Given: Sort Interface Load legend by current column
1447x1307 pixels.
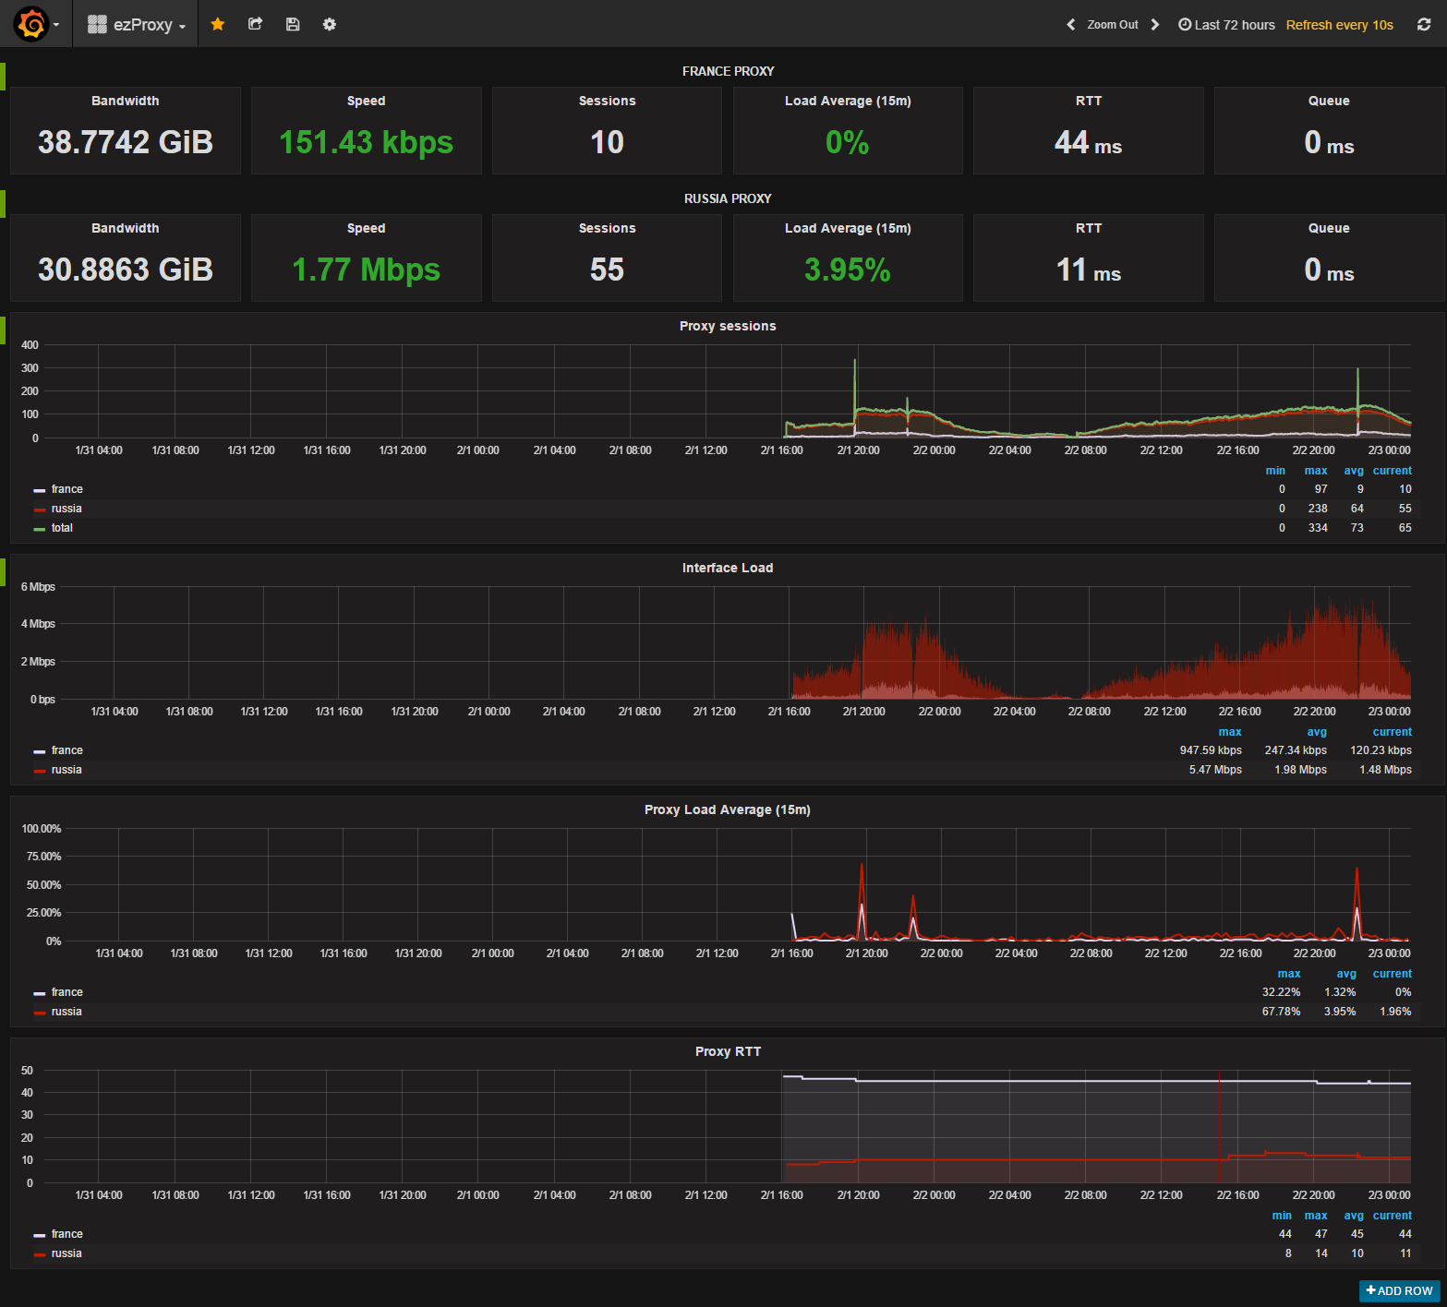Looking at the screenshot, I should click(x=1392, y=732).
